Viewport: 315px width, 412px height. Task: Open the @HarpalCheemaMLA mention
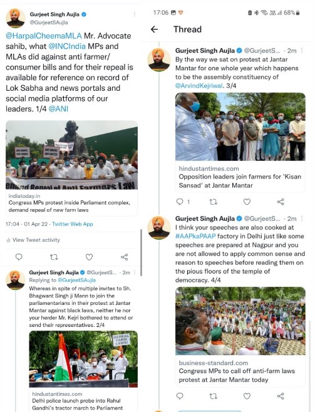pos(44,36)
